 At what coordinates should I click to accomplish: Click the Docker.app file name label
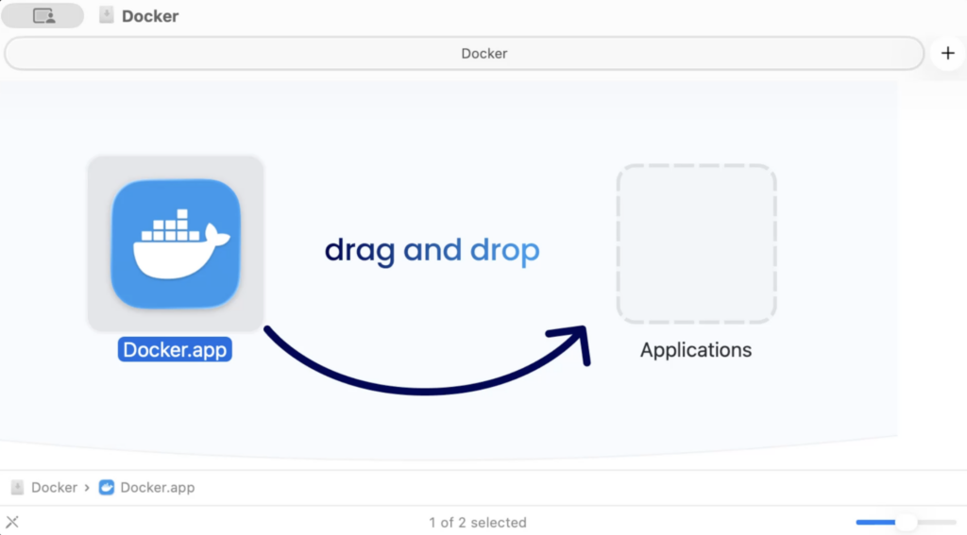click(175, 349)
